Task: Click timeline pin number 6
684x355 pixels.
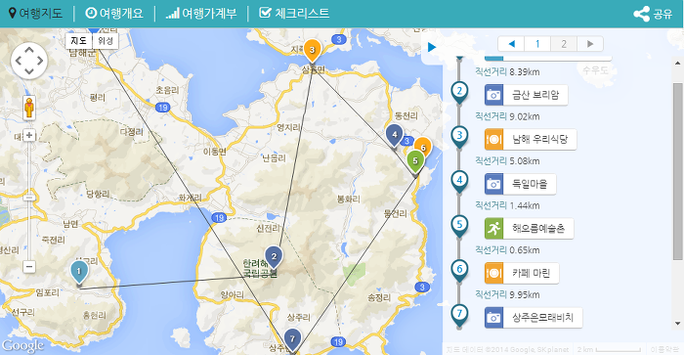Action: (x=459, y=270)
